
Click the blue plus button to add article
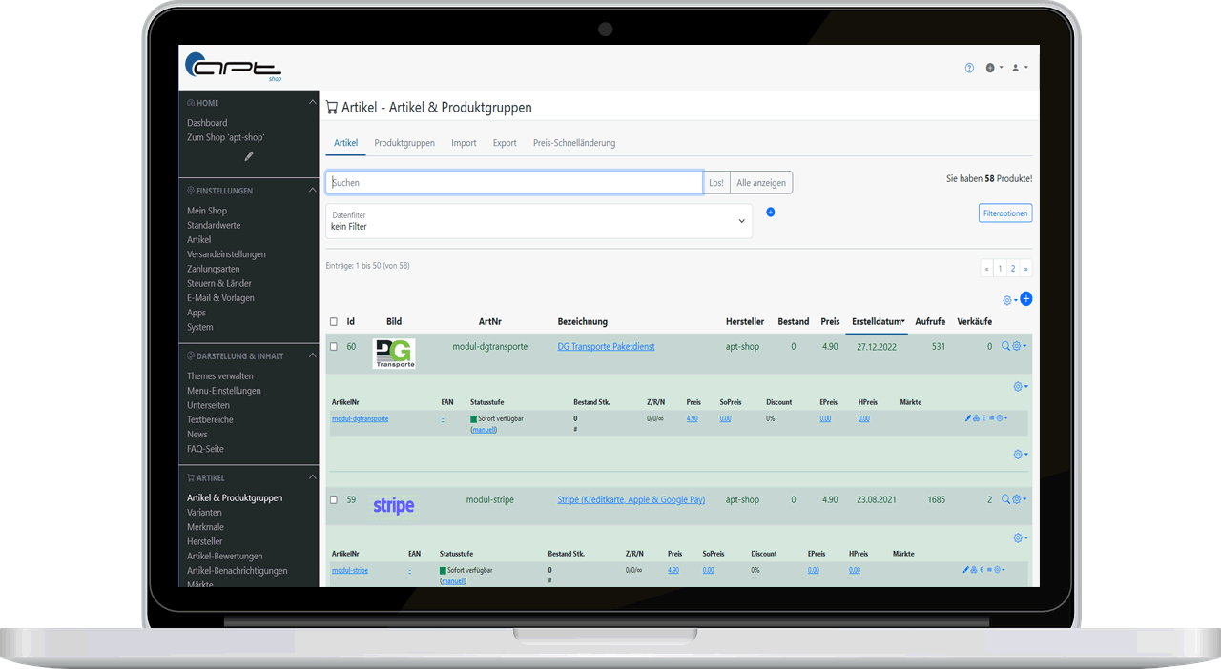(1026, 299)
